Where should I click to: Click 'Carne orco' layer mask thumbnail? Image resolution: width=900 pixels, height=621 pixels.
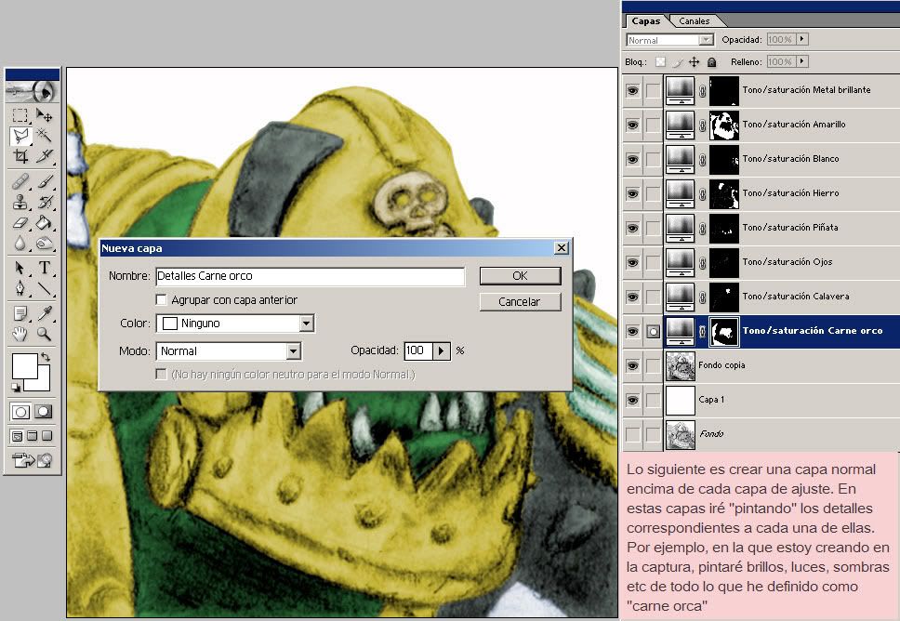(x=723, y=331)
